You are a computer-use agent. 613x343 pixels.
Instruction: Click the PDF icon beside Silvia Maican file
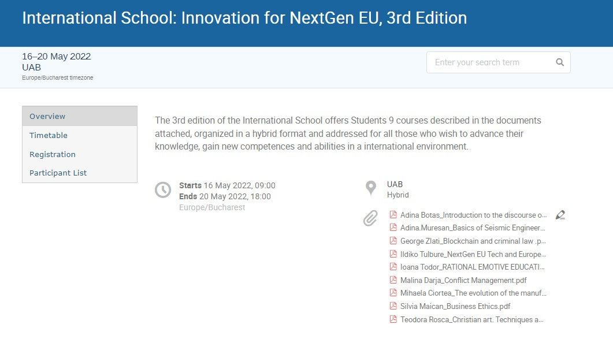393,306
